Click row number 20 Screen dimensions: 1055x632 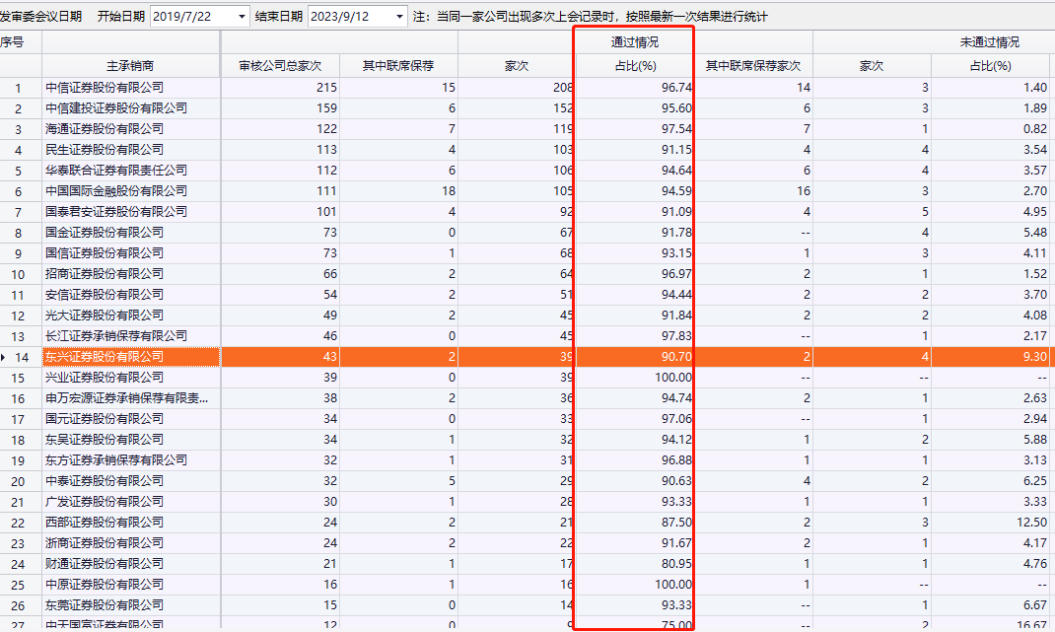pyautogui.click(x=18, y=482)
